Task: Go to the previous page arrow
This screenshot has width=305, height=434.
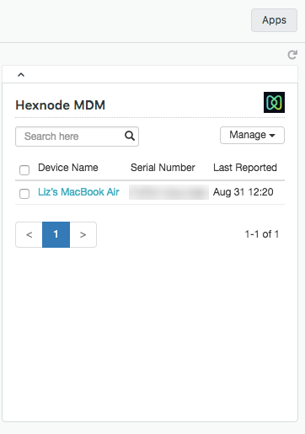Action: 29,234
